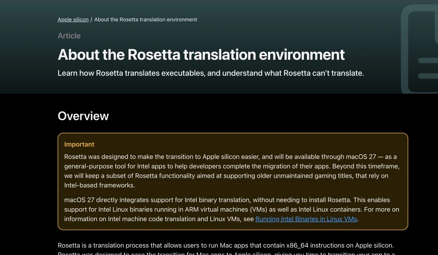The image size is (438, 255).
Task: Click the 'Overview' section heading
Action: pyautogui.click(x=83, y=116)
